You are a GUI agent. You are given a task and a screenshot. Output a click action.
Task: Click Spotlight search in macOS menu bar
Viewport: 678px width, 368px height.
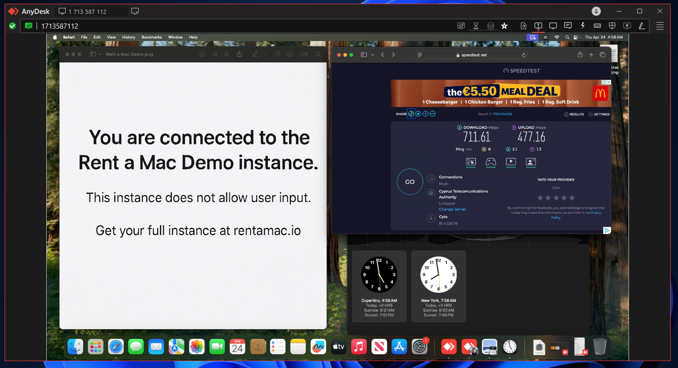coord(568,37)
